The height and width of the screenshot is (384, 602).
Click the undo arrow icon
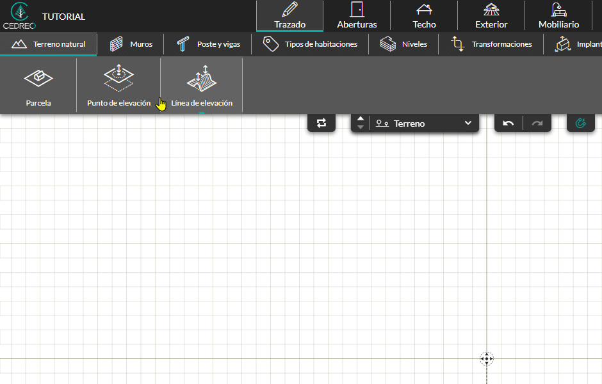pos(508,123)
